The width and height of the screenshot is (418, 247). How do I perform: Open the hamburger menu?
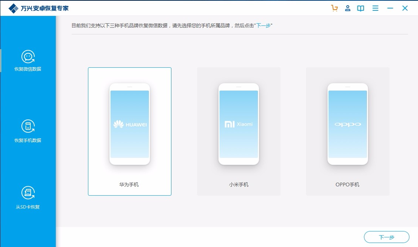coord(375,8)
